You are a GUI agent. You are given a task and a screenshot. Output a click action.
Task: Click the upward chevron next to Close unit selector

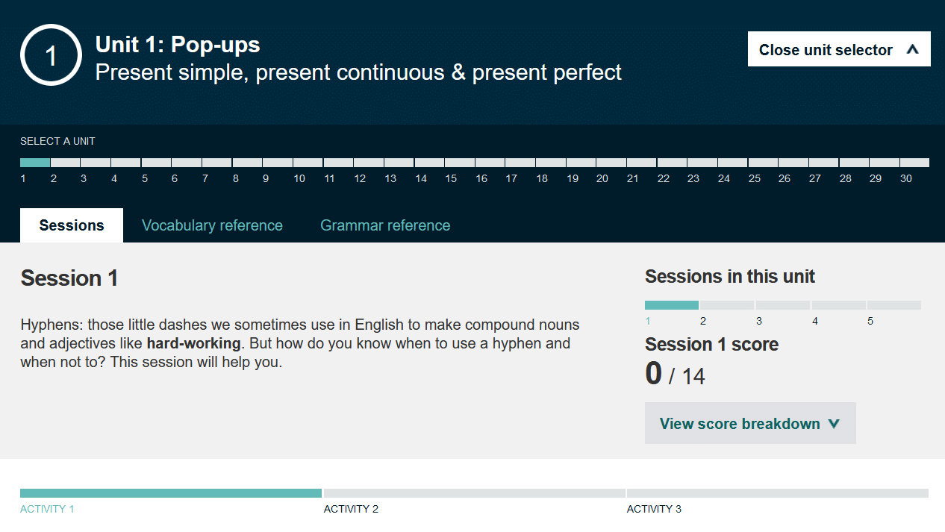(911, 49)
